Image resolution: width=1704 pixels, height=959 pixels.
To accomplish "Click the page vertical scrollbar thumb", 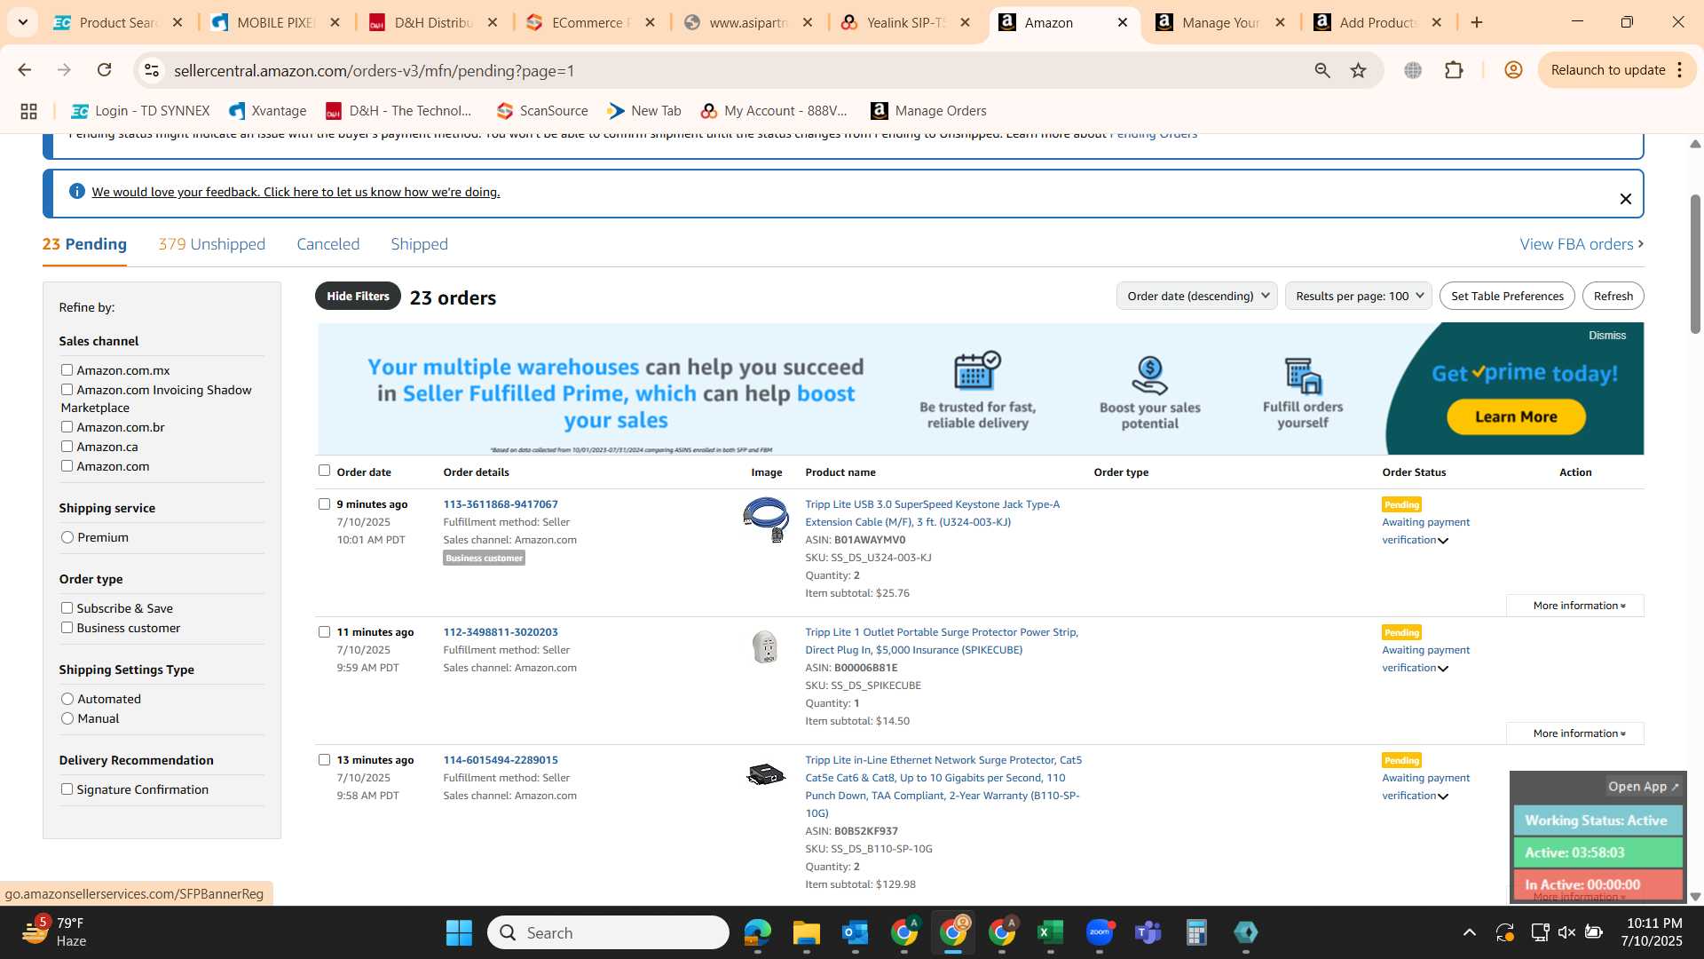I will (x=1694, y=264).
